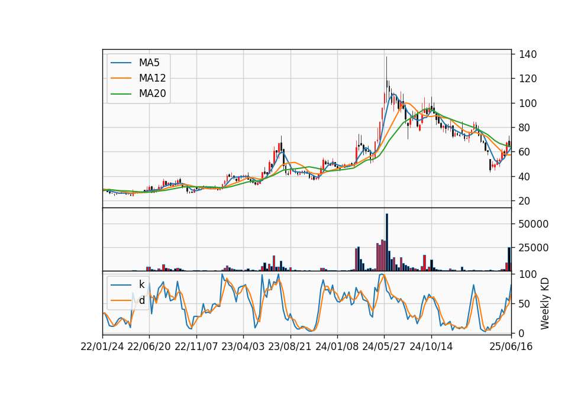Screen dimensions: 568x408
Task: Click the 24/10/14 date tick label
Action: (x=431, y=347)
